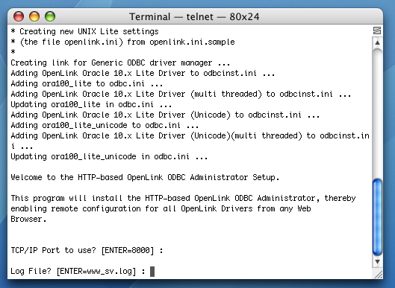The image size is (395, 288).
Task: Click the resize grip in the window corner
Action: click(x=378, y=274)
